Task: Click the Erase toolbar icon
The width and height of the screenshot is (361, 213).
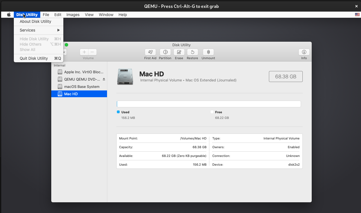Action: click(x=179, y=52)
